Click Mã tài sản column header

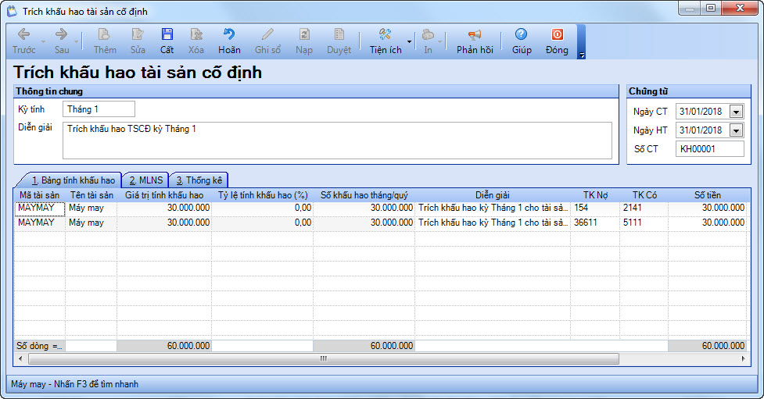click(x=39, y=195)
